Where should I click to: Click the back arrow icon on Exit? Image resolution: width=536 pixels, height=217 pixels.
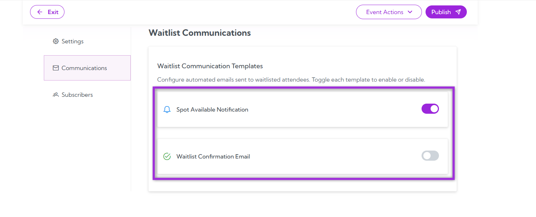tap(40, 12)
